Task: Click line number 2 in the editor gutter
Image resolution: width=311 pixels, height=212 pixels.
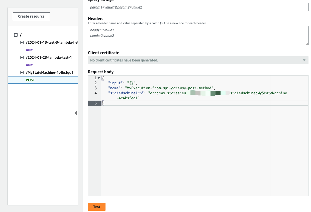Action: [95, 83]
